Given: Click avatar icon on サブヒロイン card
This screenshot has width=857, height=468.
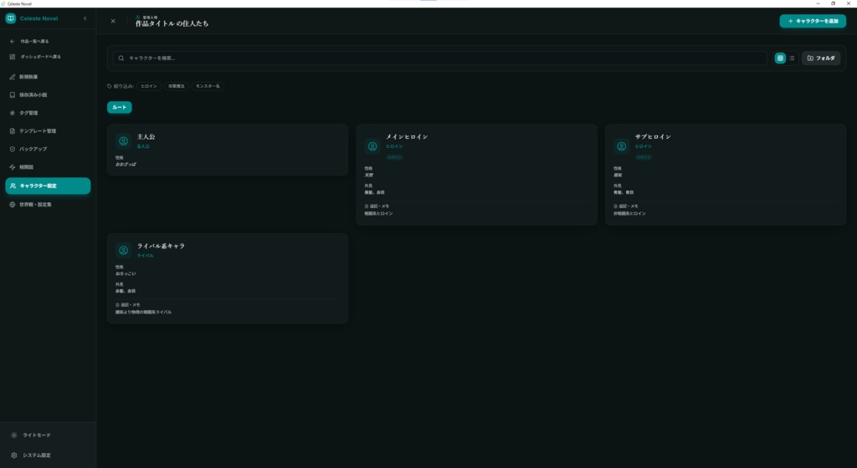Looking at the screenshot, I should 622,146.
